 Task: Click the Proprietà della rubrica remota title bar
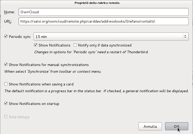[96, 3]
